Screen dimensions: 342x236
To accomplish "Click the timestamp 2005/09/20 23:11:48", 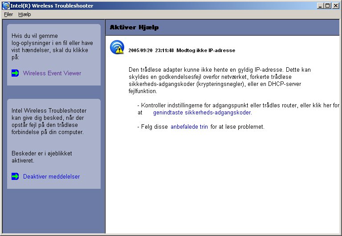I will click(151, 50).
